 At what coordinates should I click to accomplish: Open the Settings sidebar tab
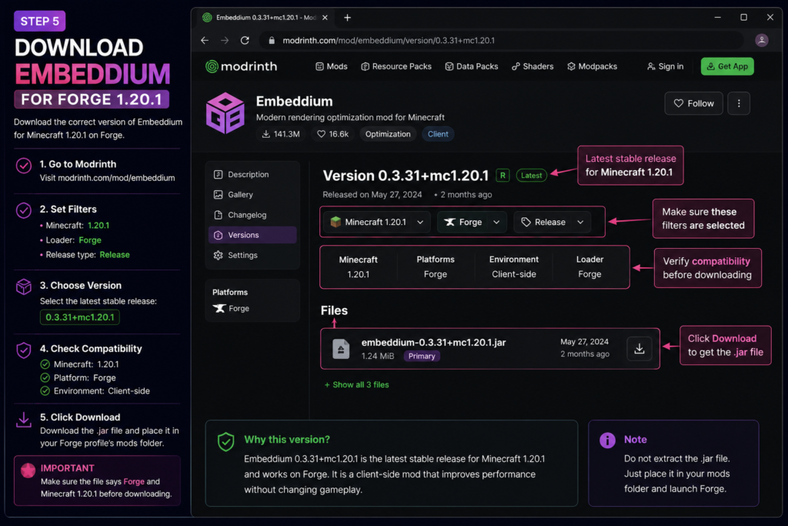click(252, 255)
